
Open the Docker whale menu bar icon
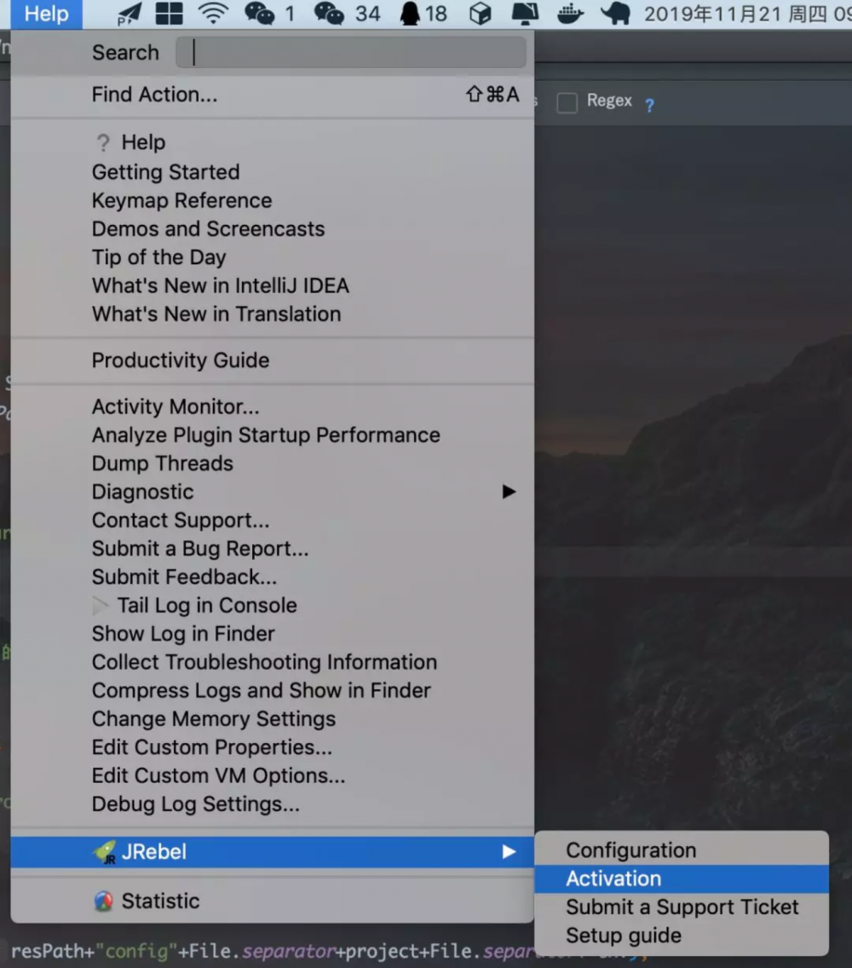tap(570, 14)
